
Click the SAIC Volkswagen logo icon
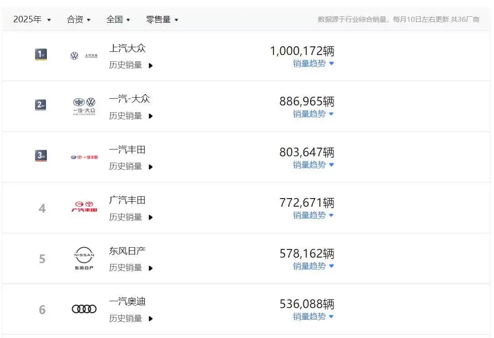coord(84,56)
